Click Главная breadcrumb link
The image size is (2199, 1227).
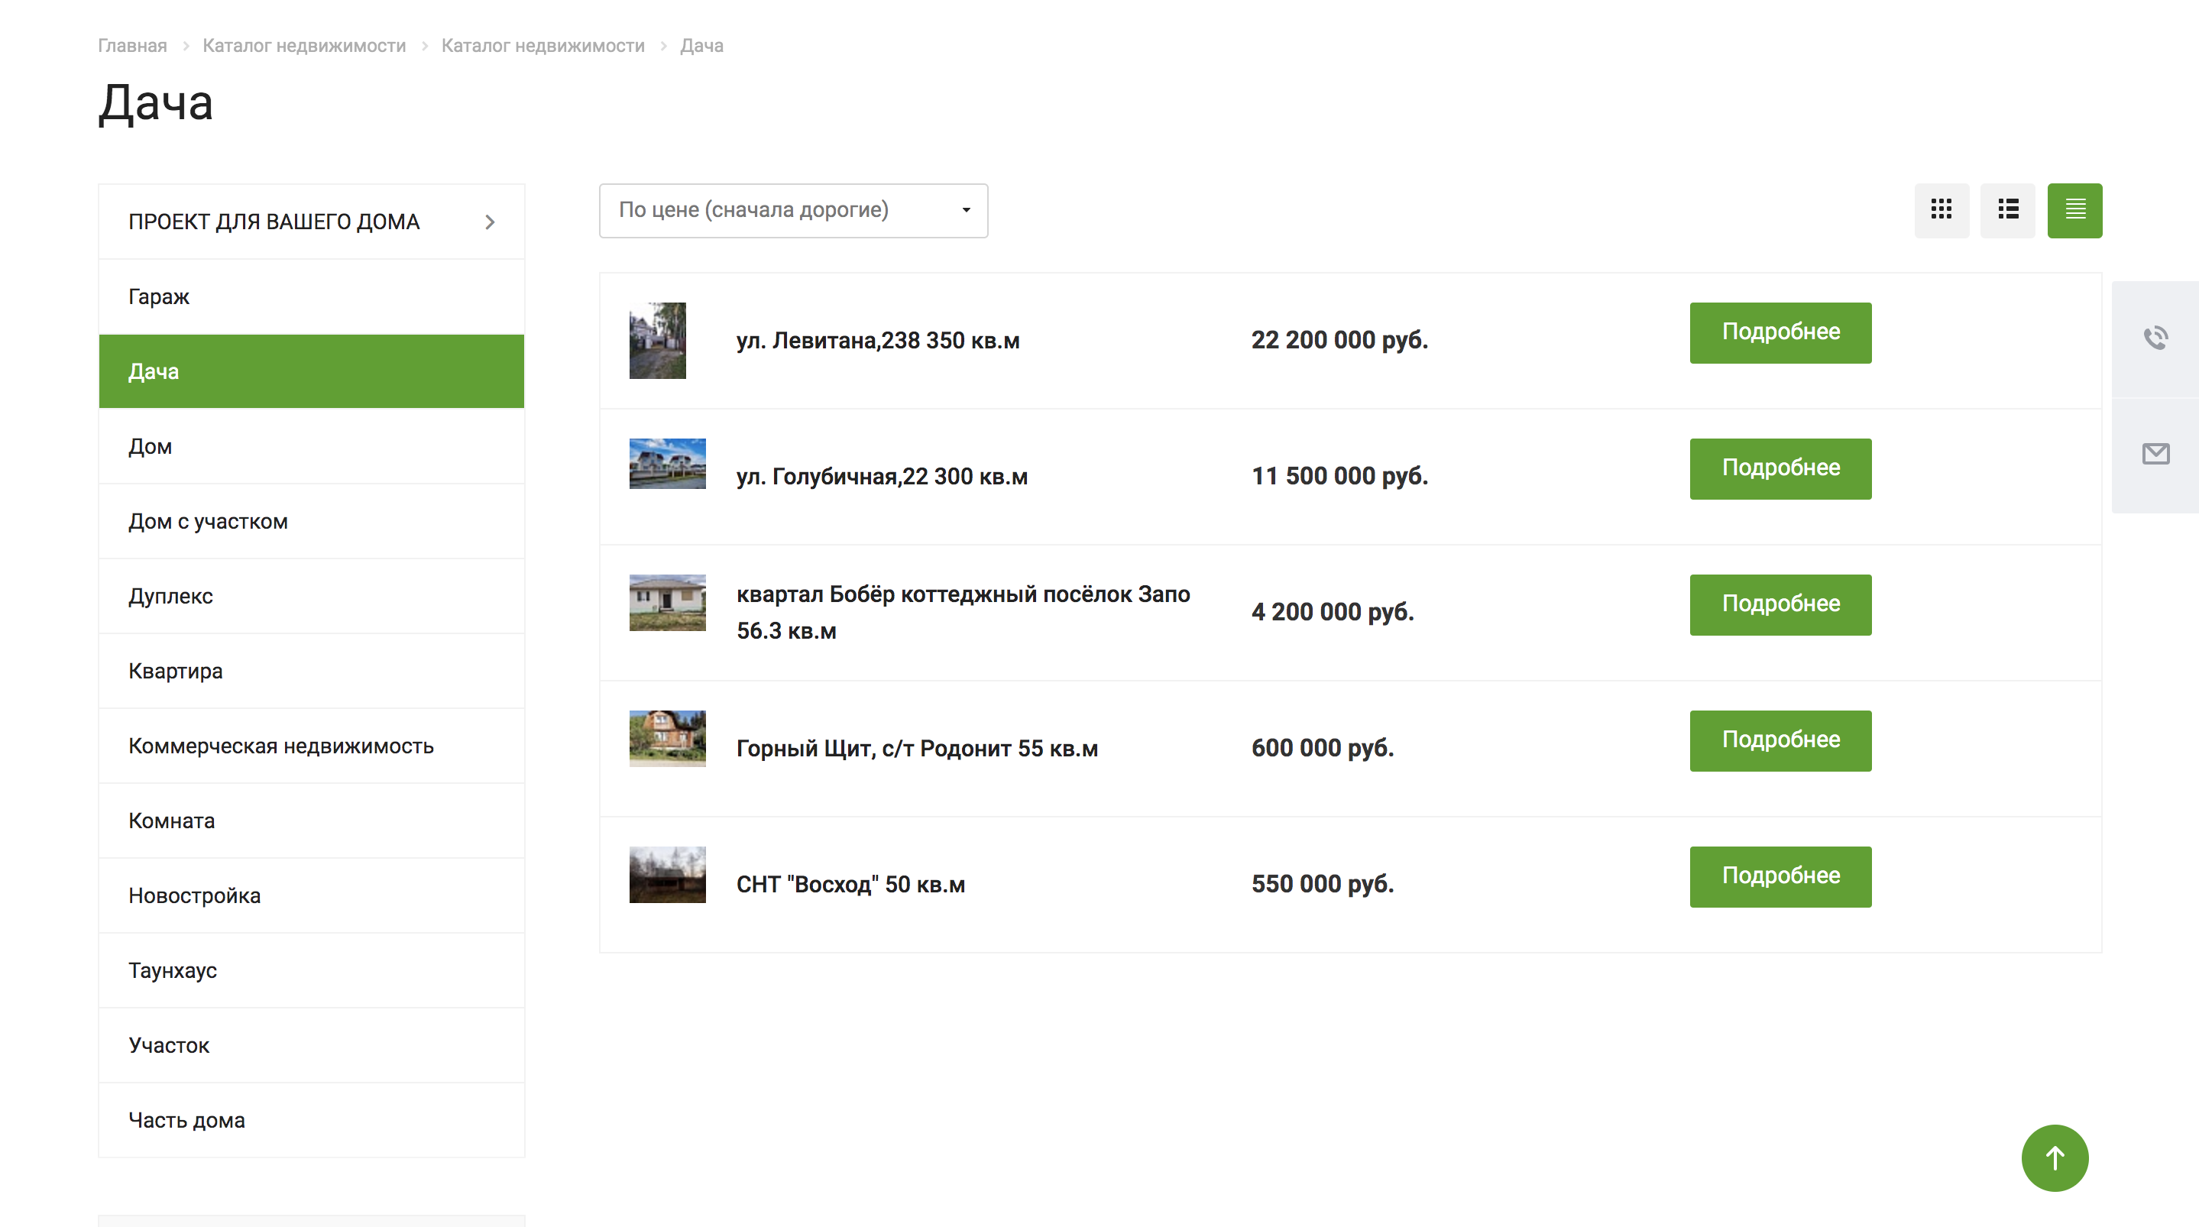coord(132,46)
